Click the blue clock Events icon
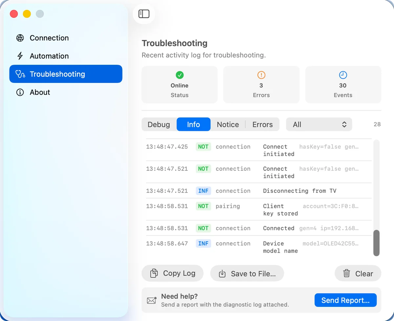 [x=343, y=75]
